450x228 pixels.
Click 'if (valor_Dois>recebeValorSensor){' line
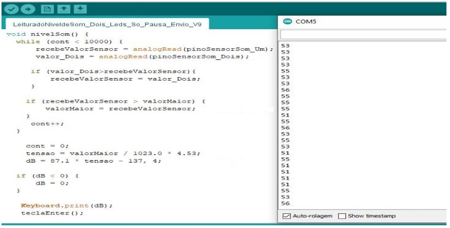coord(113,71)
